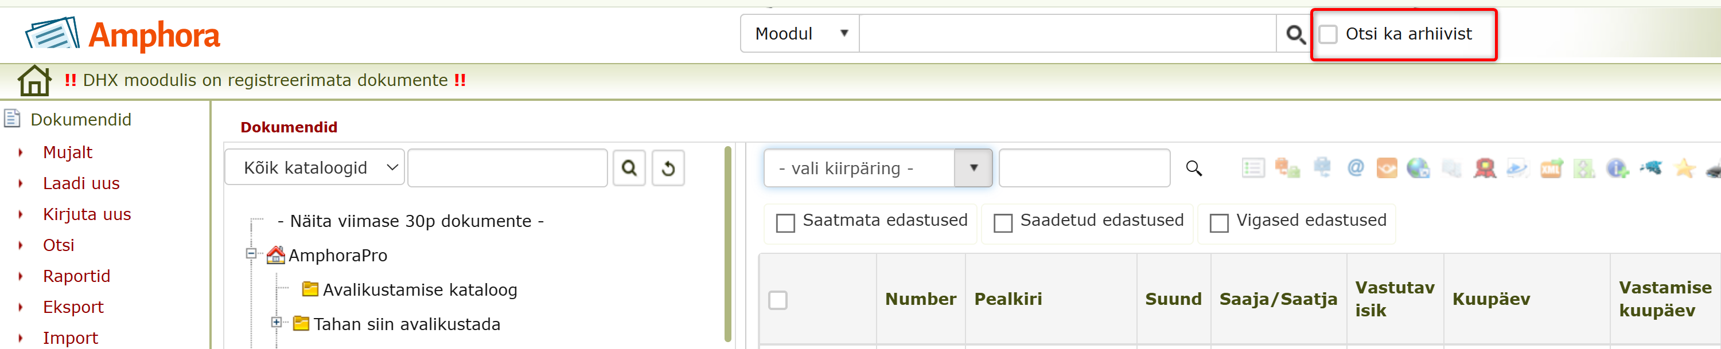Screen dimensions: 1721x349
Task: Select Laadi uus in sidebar
Action: 81,183
